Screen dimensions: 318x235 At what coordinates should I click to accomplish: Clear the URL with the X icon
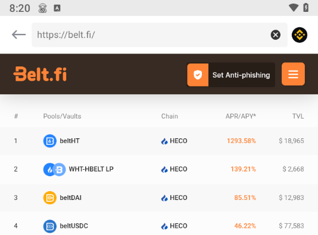click(275, 35)
